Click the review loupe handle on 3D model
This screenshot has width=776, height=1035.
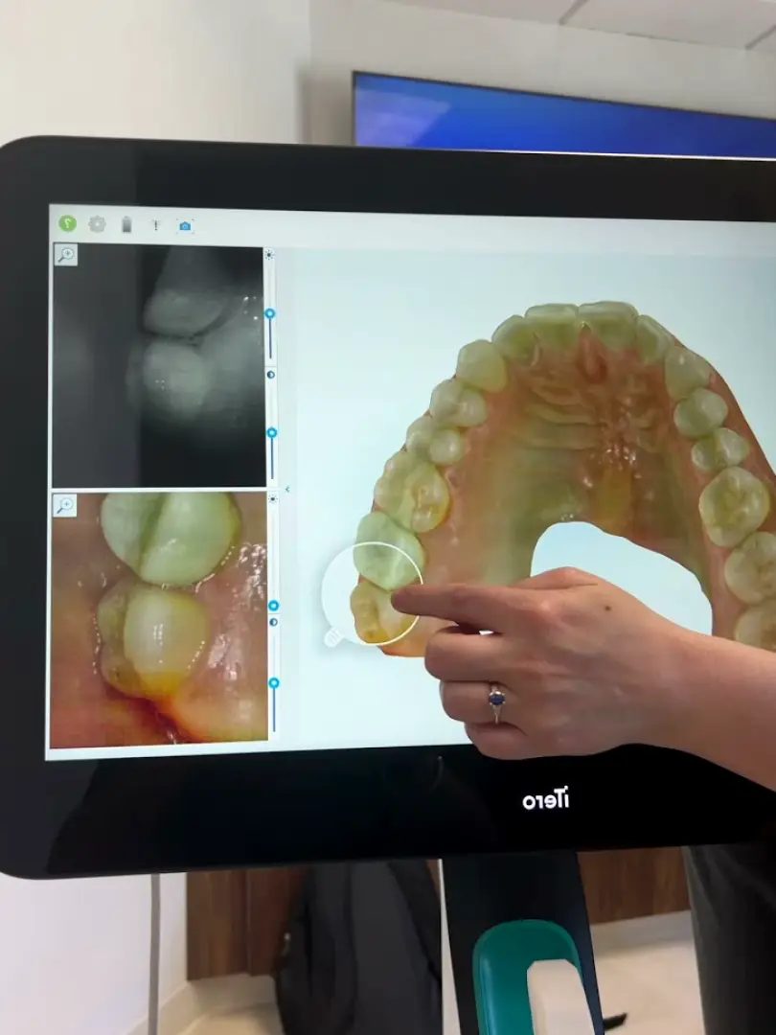click(x=334, y=637)
